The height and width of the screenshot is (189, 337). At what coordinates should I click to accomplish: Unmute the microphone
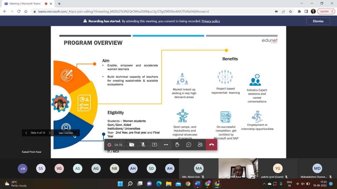[x=143, y=145]
